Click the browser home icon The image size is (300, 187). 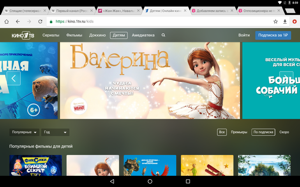coord(7,21)
